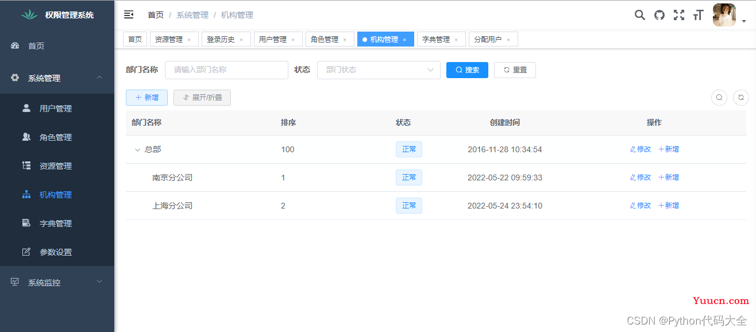Click the round refresh table icon
The image size is (756, 332).
[x=741, y=98]
